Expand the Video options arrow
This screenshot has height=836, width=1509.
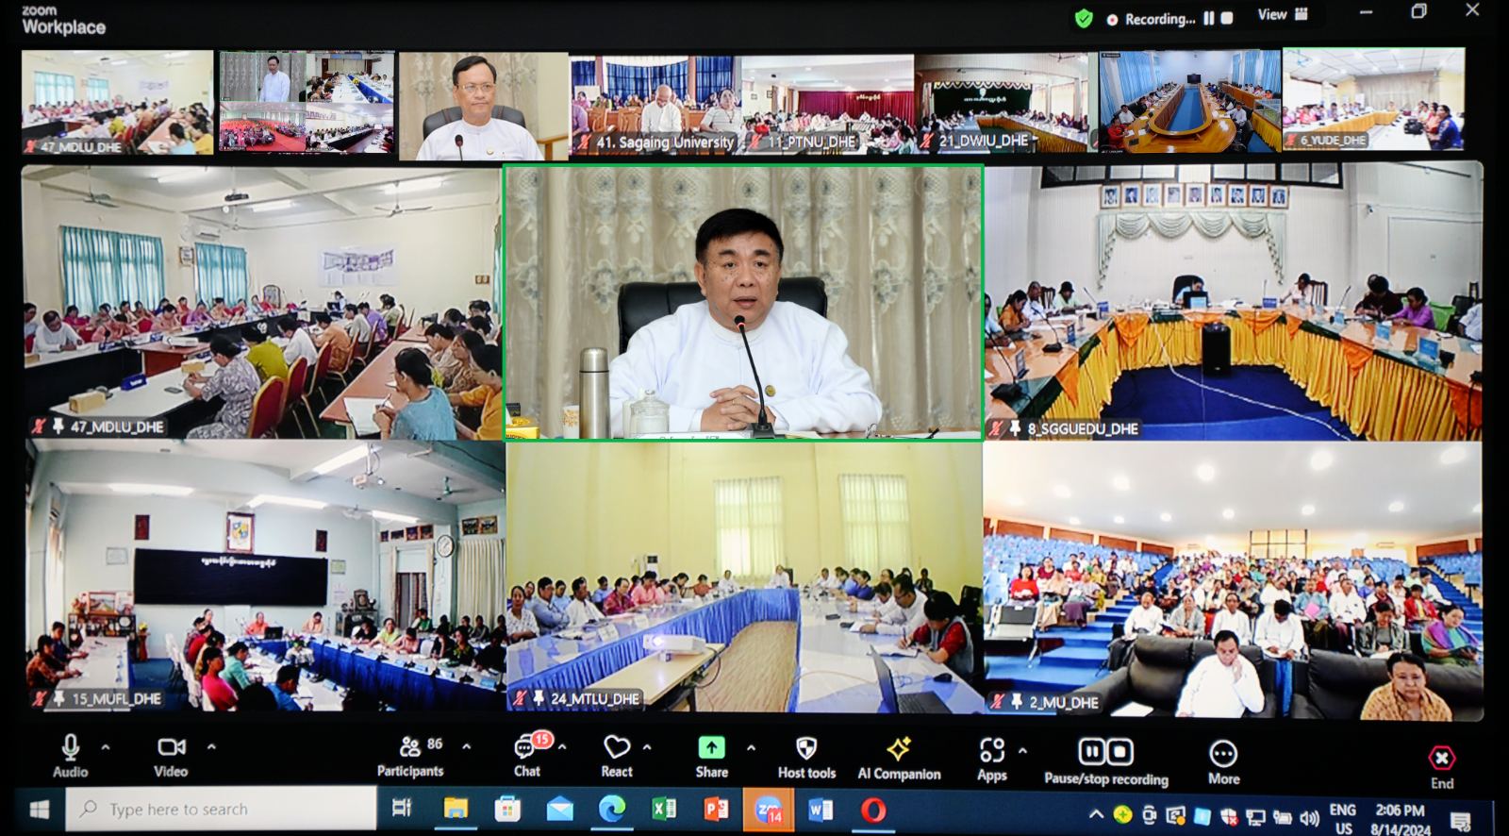(x=211, y=747)
